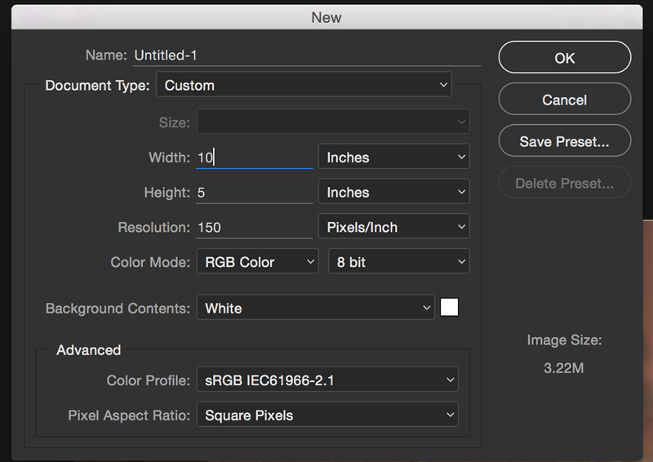Open the Width units Inches dropdown
653x462 pixels.
coord(394,157)
